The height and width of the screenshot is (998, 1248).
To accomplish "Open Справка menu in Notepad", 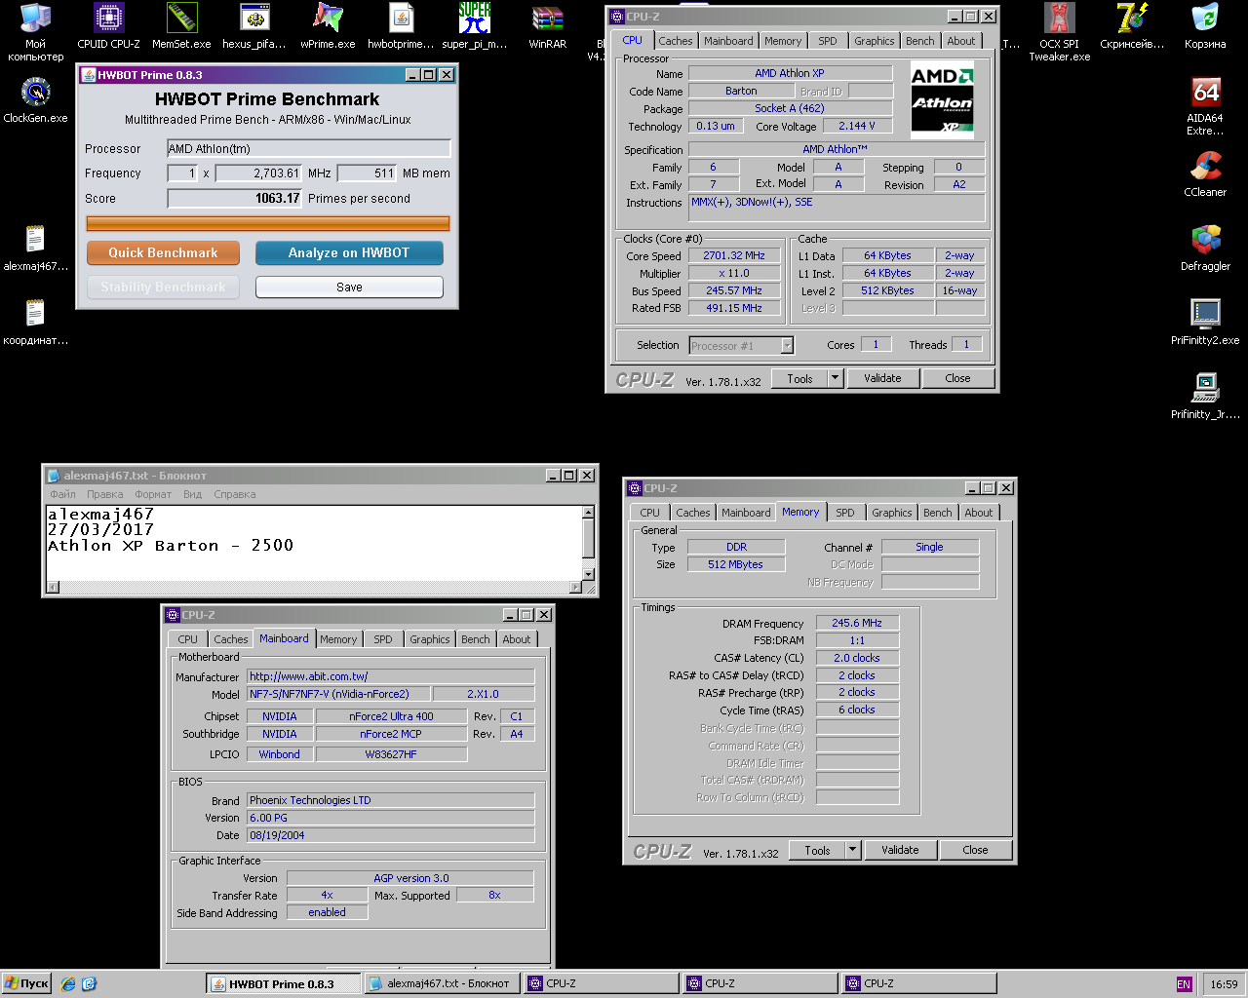I will click(235, 494).
